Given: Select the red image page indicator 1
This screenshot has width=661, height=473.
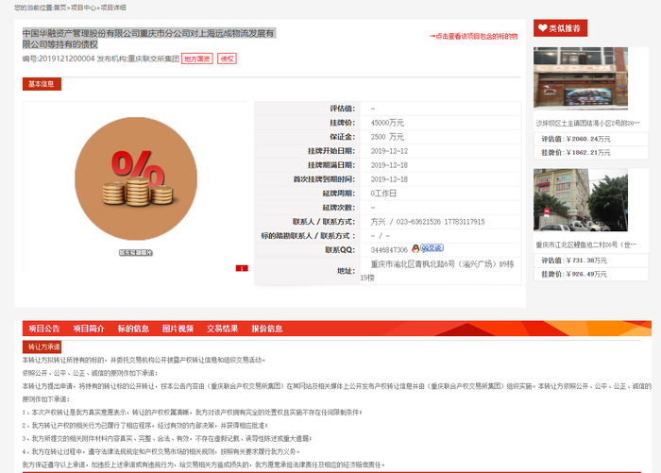Looking at the screenshot, I should [x=242, y=268].
